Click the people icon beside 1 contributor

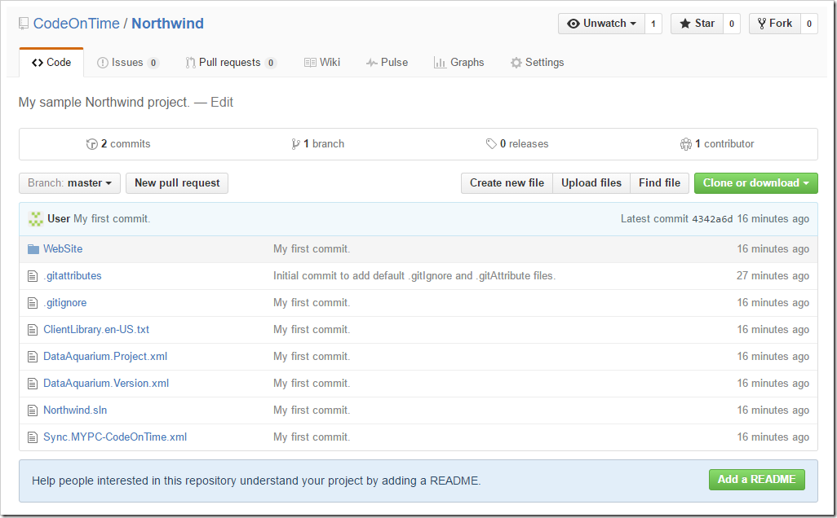point(686,144)
